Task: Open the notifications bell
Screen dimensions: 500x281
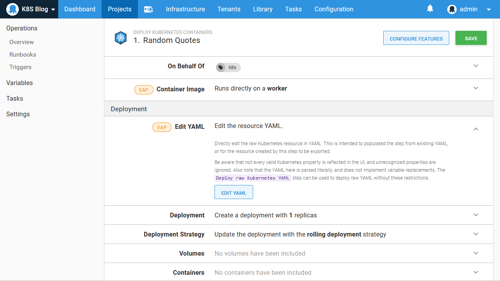Action: pos(430,9)
